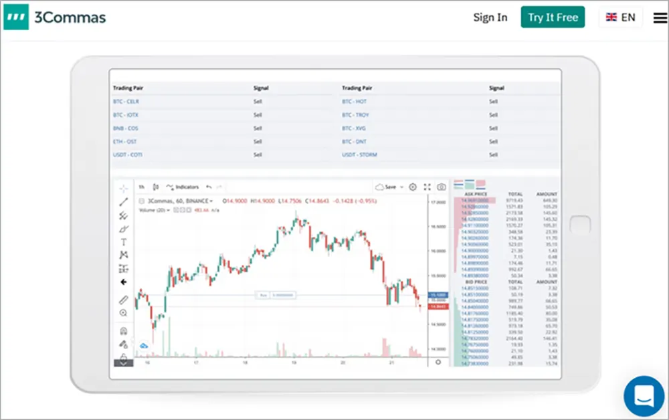Image resolution: width=669 pixels, height=420 pixels.
Task: Open the 1h time interval selector
Action: tap(142, 187)
